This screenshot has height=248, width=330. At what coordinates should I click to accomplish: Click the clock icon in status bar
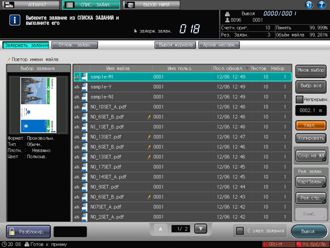coord(4,244)
